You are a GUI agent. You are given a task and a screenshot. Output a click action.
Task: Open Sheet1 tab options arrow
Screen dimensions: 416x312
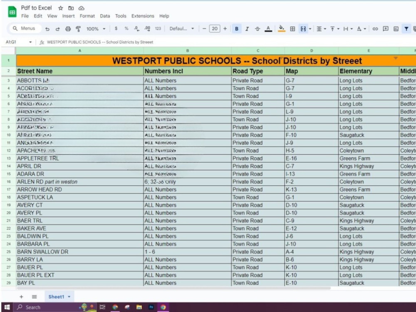69,297
